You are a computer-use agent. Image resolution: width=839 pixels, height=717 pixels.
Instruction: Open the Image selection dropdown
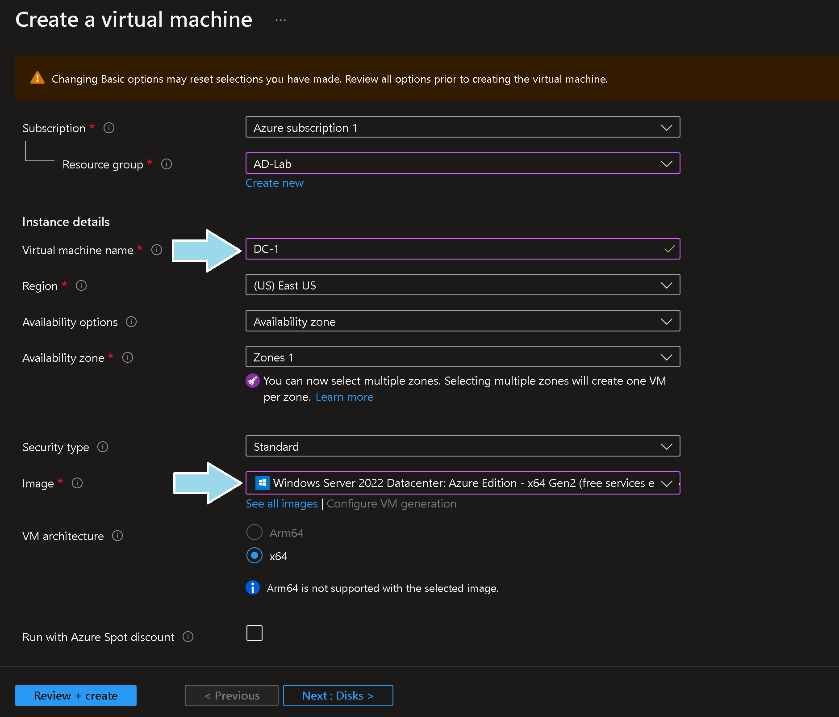[463, 483]
